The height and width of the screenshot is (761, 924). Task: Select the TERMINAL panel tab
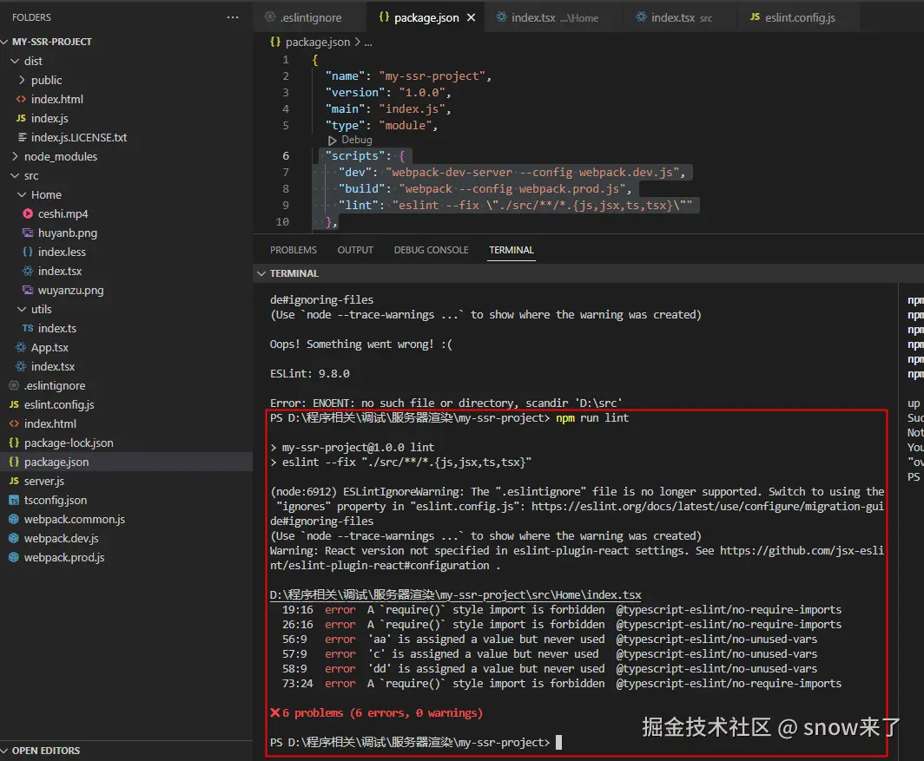point(511,250)
